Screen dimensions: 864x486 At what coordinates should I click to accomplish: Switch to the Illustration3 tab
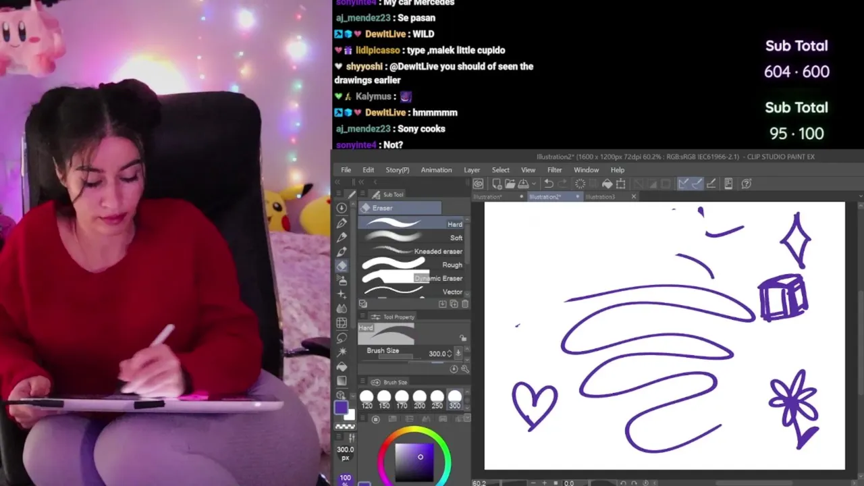600,196
